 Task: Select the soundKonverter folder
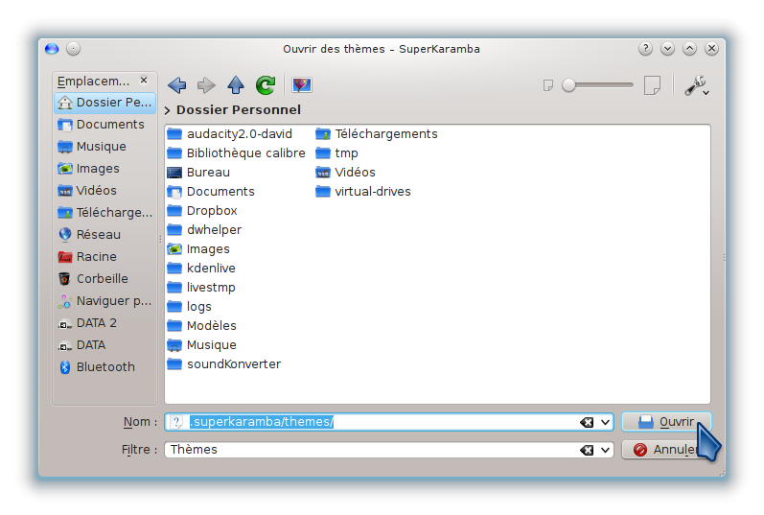tap(224, 363)
